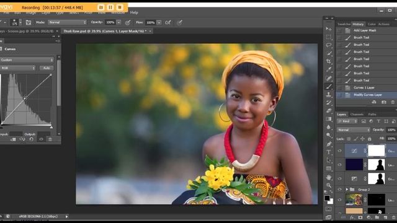397x223 pixels.
Task: Open the Brush Preset picker arrow
Action: pyautogui.click(x=20, y=22)
